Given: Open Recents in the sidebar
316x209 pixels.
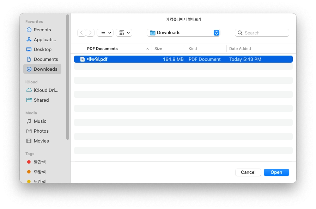Looking at the screenshot, I should pyautogui.click(x=42, y=30).
